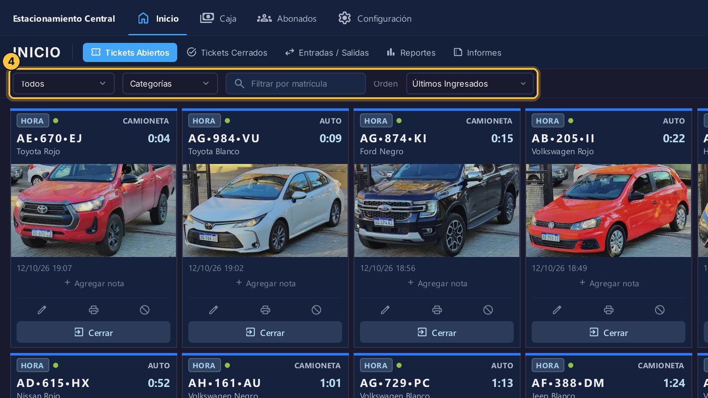This screenshot has width=708, height=398.
Task: Click the arrows icon of Entradas / Salidas
Action: tap(289, 52)
